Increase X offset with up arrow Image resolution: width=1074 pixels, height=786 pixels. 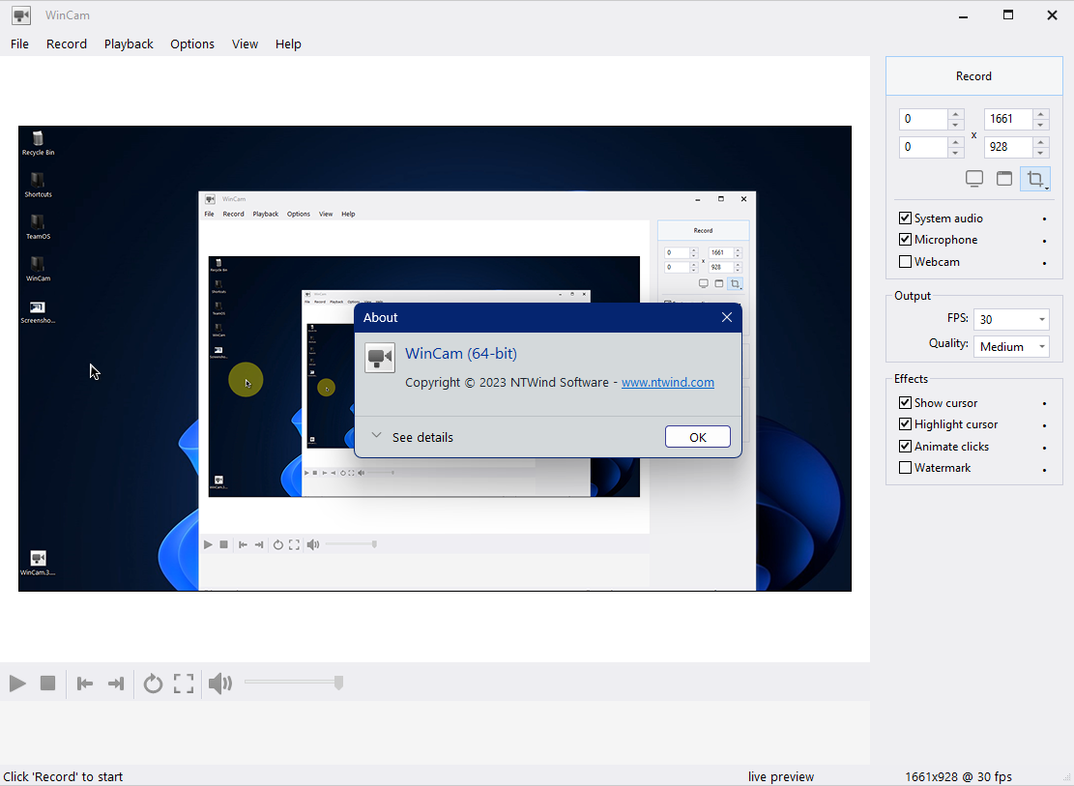[955, 113]
